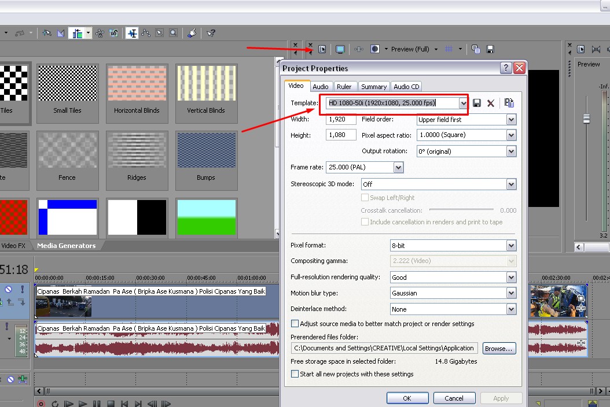The width and height of the screenshot is (610, 407).
Task: Click the OK button
Action: point(407,398)
